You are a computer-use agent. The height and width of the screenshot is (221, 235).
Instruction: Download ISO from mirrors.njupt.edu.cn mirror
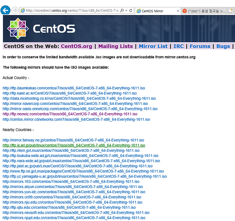pos(74,218)
